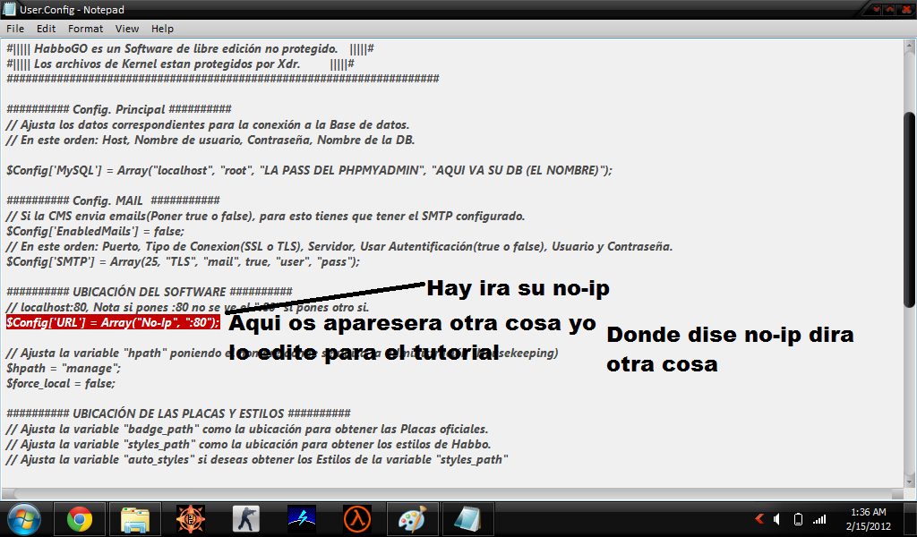Screen dimensions: 917x537
Task: Click the Notepad icon in title bar
Action: (9, 9)
